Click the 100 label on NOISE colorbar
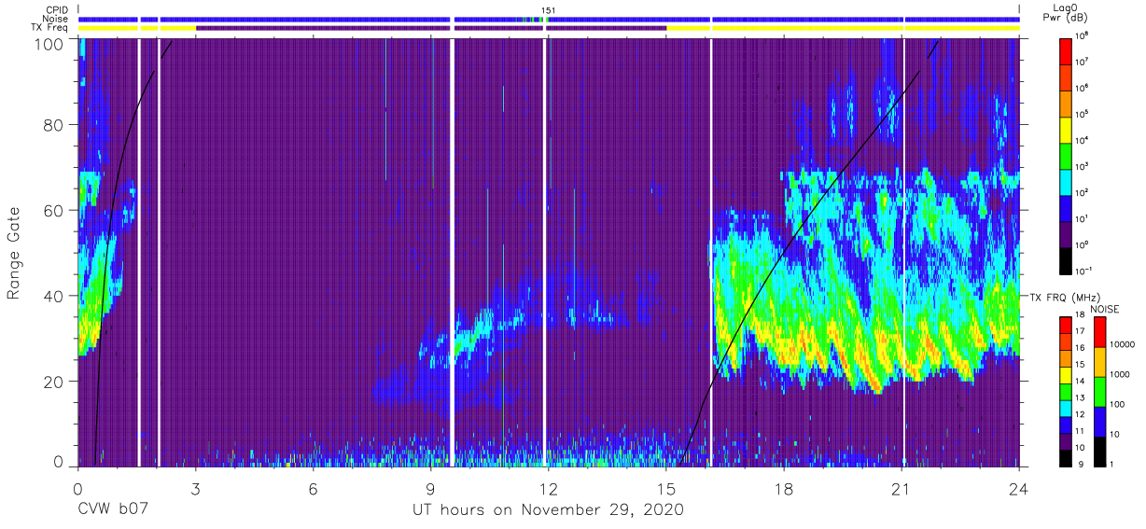This screenshot has width=1146, height=529. coord(1119,404)
